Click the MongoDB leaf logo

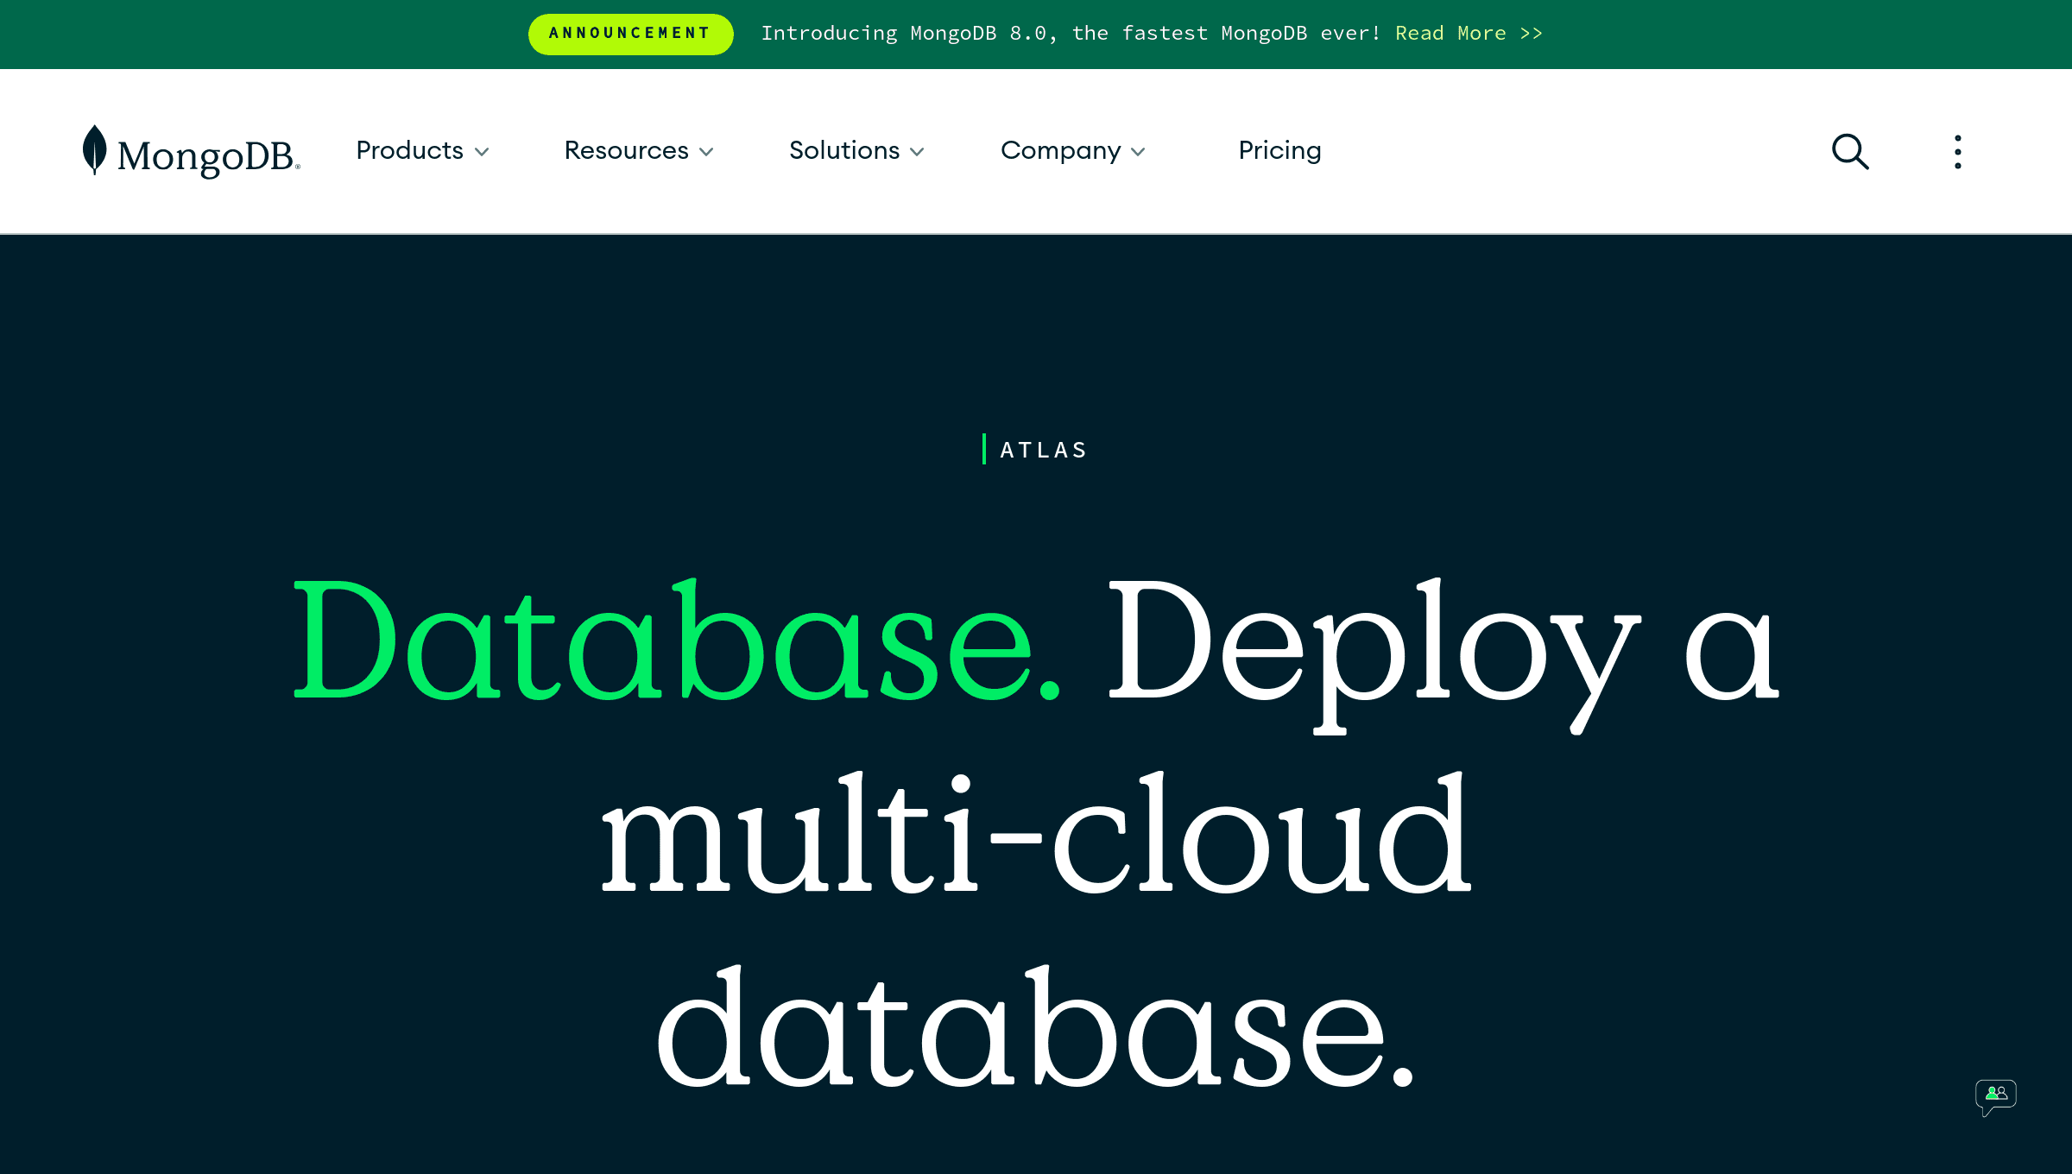tap(93, 150)
